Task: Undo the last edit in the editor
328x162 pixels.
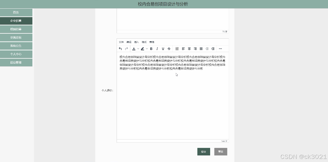Action: coord(120,49)
